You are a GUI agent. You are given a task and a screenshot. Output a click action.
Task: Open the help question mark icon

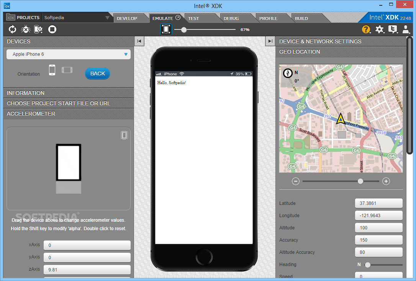(x=366, y=29)
